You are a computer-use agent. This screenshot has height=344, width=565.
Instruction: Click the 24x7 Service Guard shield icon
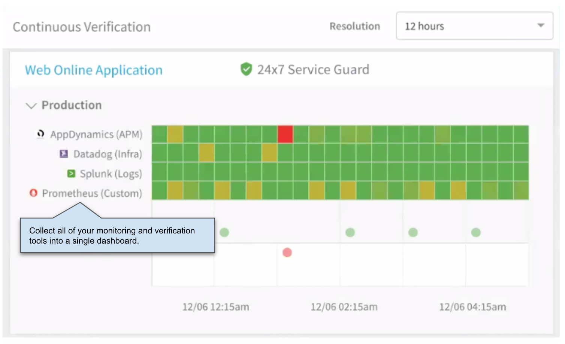(246, 69)
